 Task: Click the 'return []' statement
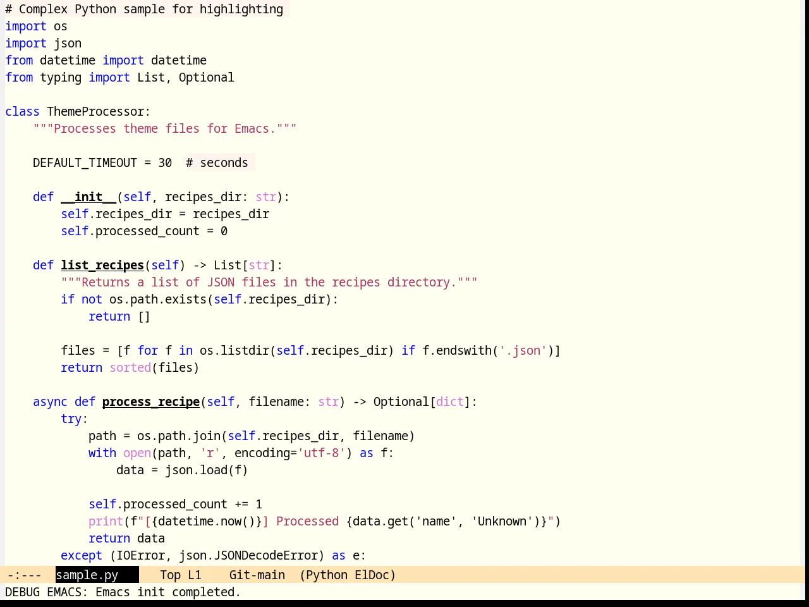point(119,316)
